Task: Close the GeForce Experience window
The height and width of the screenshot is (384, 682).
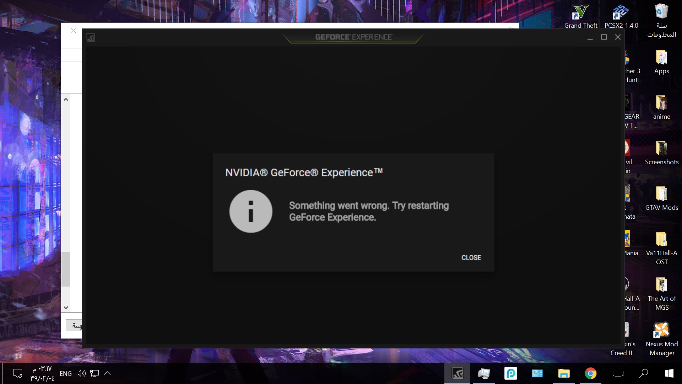Action: (x=618, y=37)
